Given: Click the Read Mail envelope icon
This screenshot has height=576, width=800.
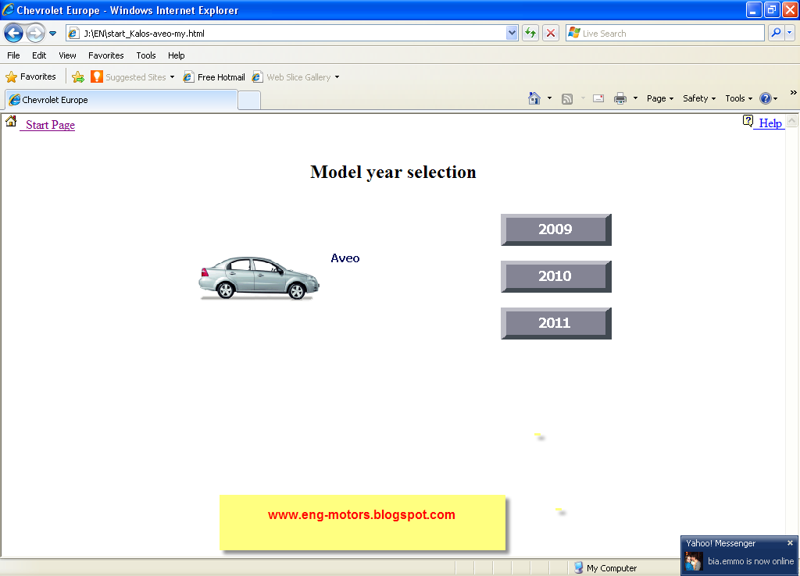Looking at the screenshot, I should 598,98.
